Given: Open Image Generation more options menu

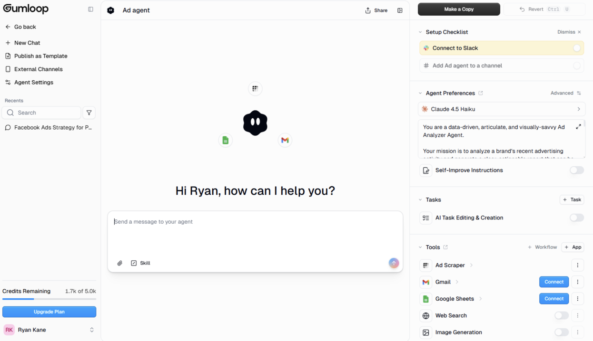Looking at the screenshot, I should pyautogui.click(x=578, y=332).
